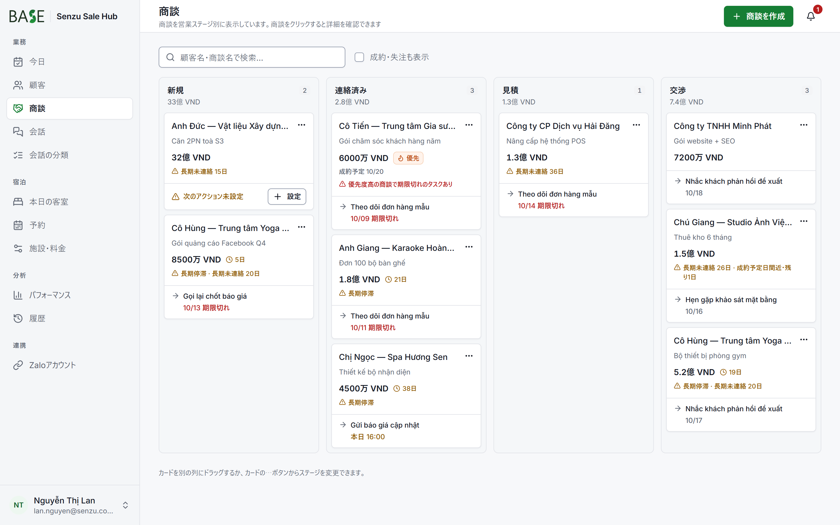840x525 pixels.
Task: Open more options on Cô Tiến card
Action: (x=469, y=125)
